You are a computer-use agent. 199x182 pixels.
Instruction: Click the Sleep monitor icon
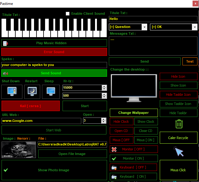[x=51, y=91]
